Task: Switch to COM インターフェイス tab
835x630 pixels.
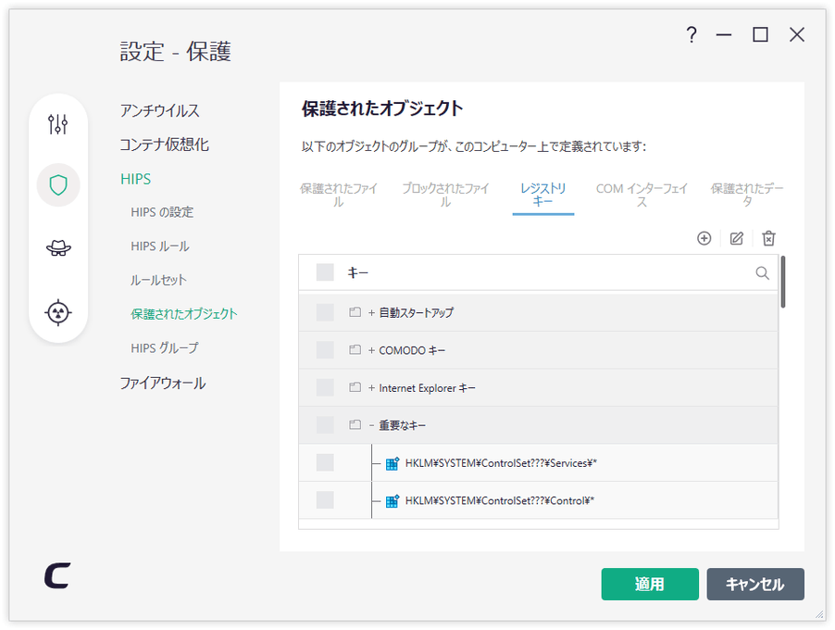Action: tap(642, 195)
